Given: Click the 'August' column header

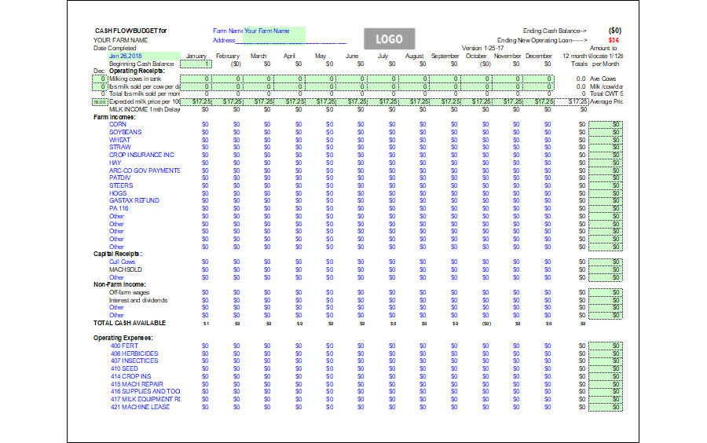Looking at the screenshot, I should pos(414,56).
